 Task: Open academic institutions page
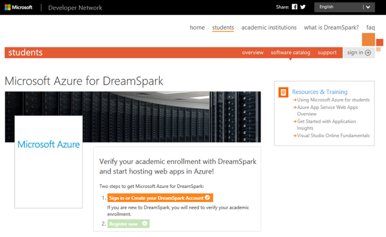pos(269,27)
